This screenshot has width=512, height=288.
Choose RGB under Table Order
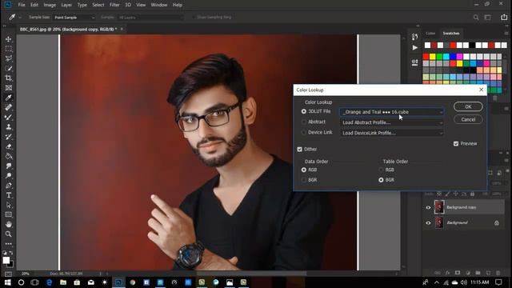[381, 170]
